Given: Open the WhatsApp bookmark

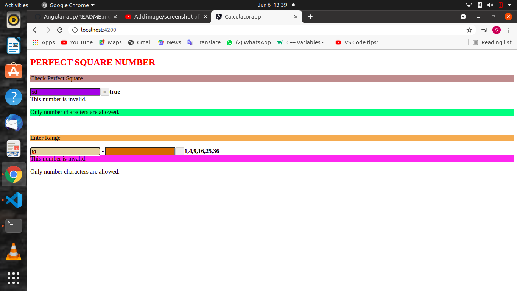Looking at the screenshot, I should click(x=249, y=42).
